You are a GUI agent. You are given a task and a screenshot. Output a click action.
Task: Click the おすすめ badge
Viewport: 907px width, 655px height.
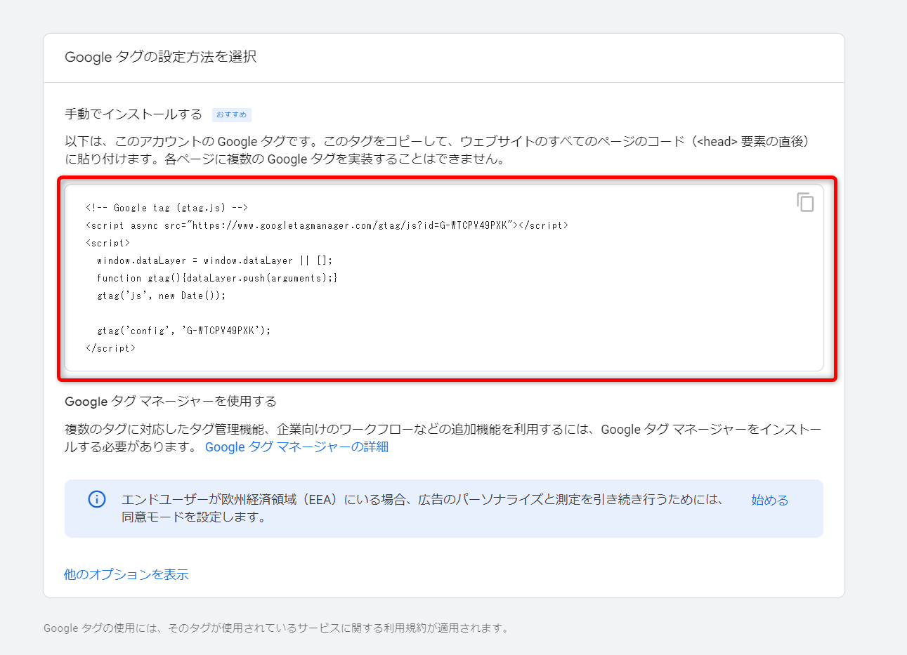[232, 114]
